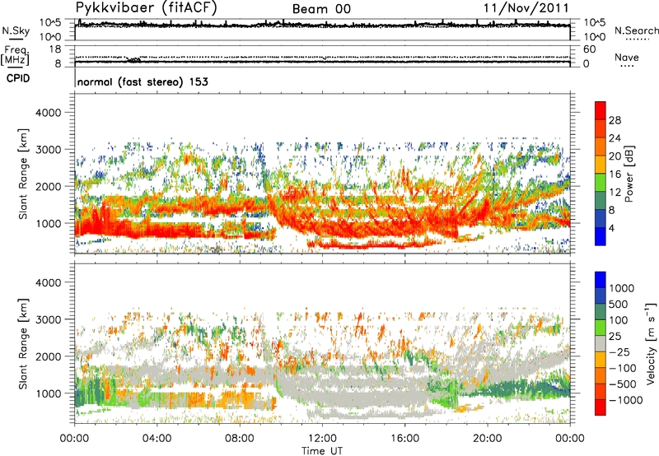The image size is (659, 456).
Task: Pick the blue bottom segment of the power colorbar
Action: click(x=601, y=236)
